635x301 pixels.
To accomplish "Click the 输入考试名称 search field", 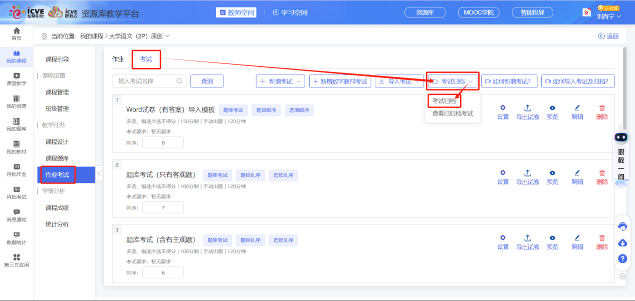I will coord(145,81).
